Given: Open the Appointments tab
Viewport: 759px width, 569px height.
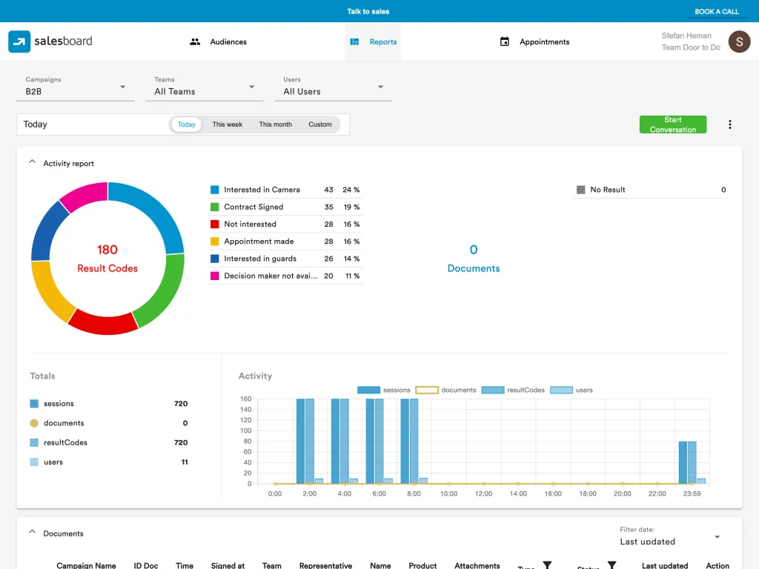Looking at the screenshot, I should (534, 42).
